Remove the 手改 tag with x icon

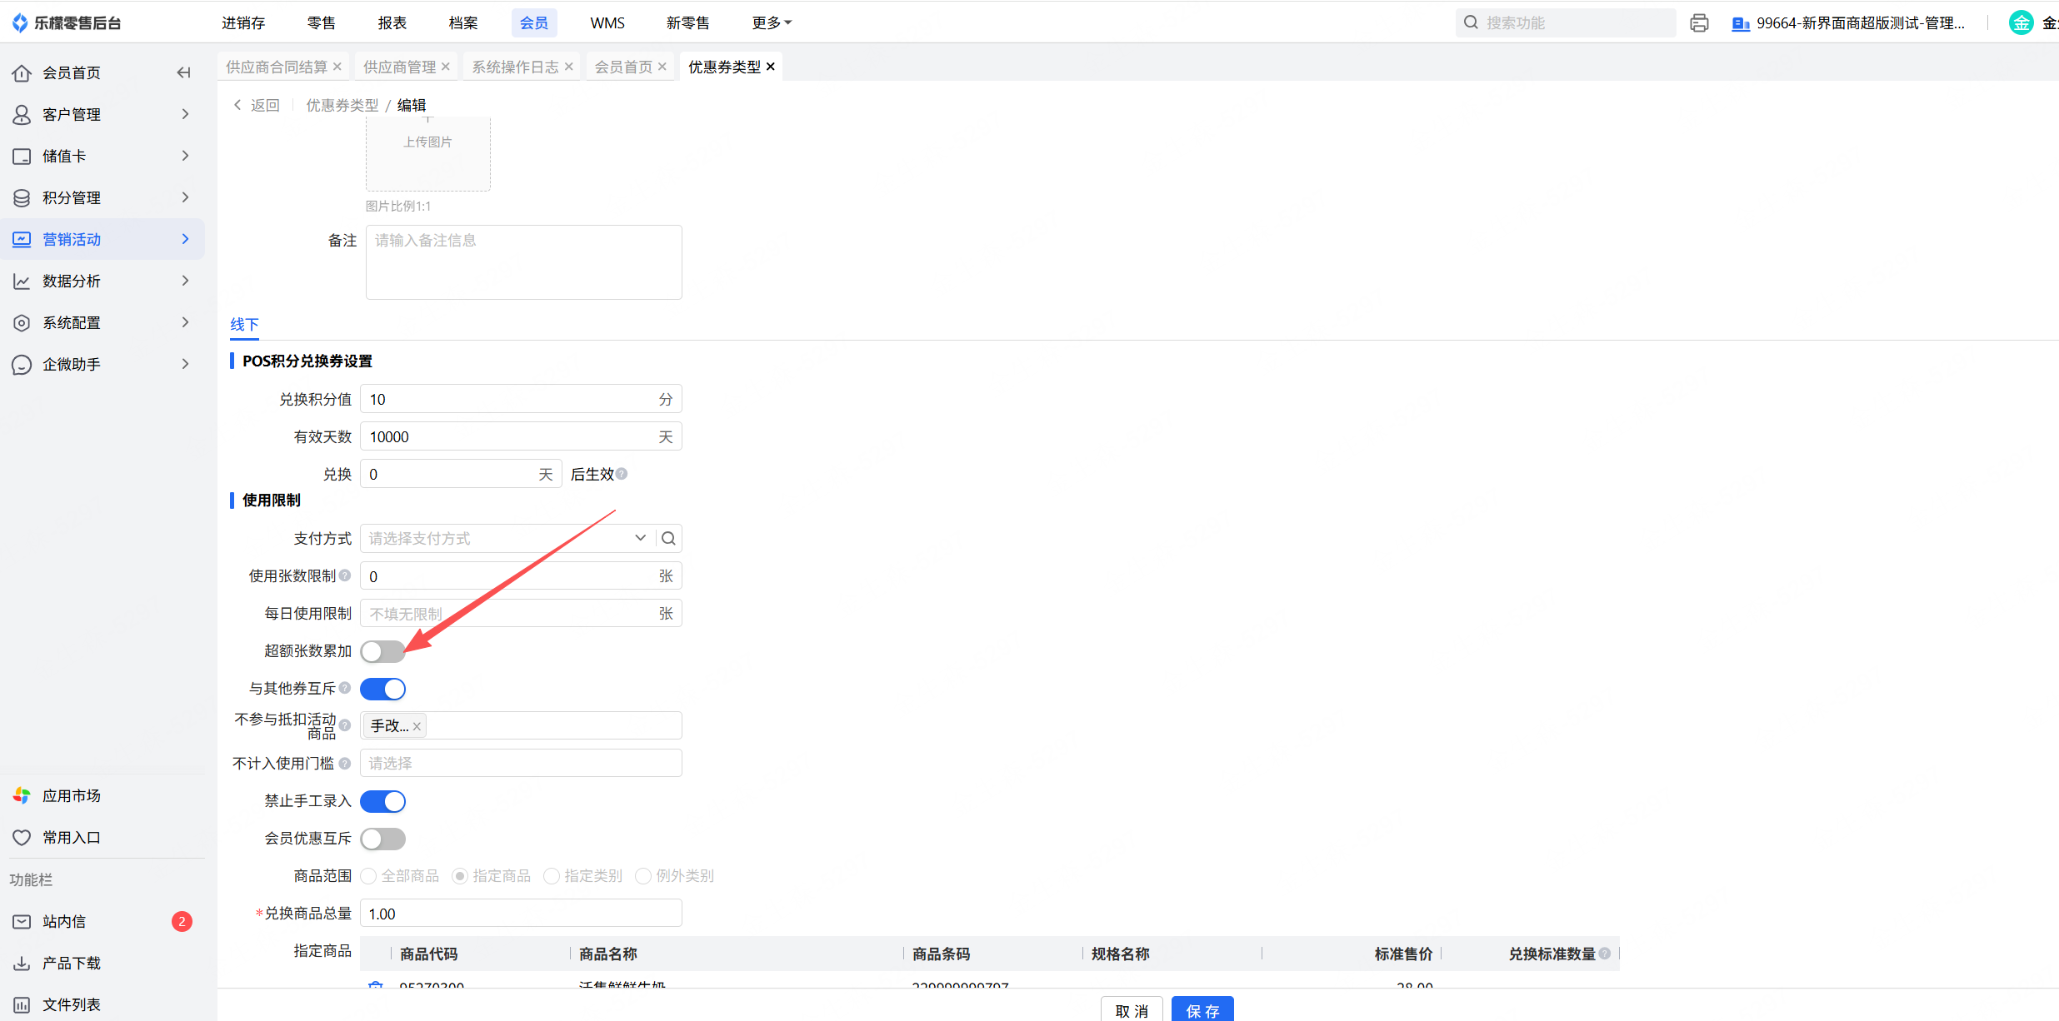[417, 726]
